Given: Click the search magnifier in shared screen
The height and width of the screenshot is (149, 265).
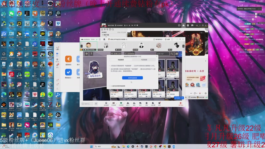Looking at the screenshot, I should point(172,54).
